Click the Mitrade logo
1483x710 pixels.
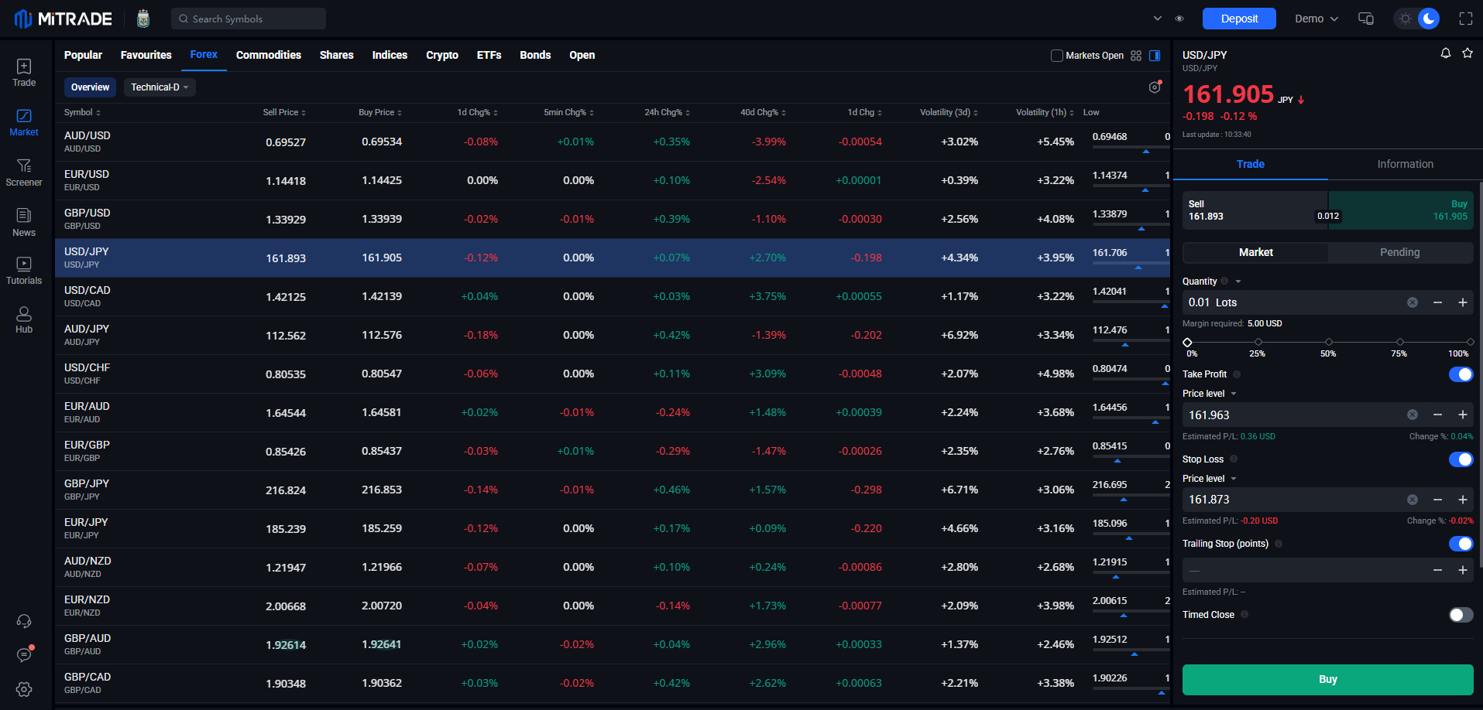pos(64,19)
